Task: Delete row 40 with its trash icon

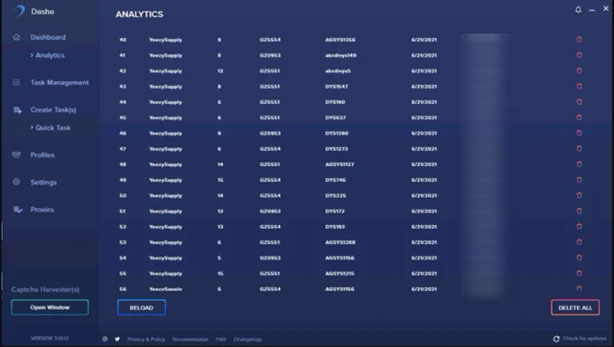Action: [579, 39]
